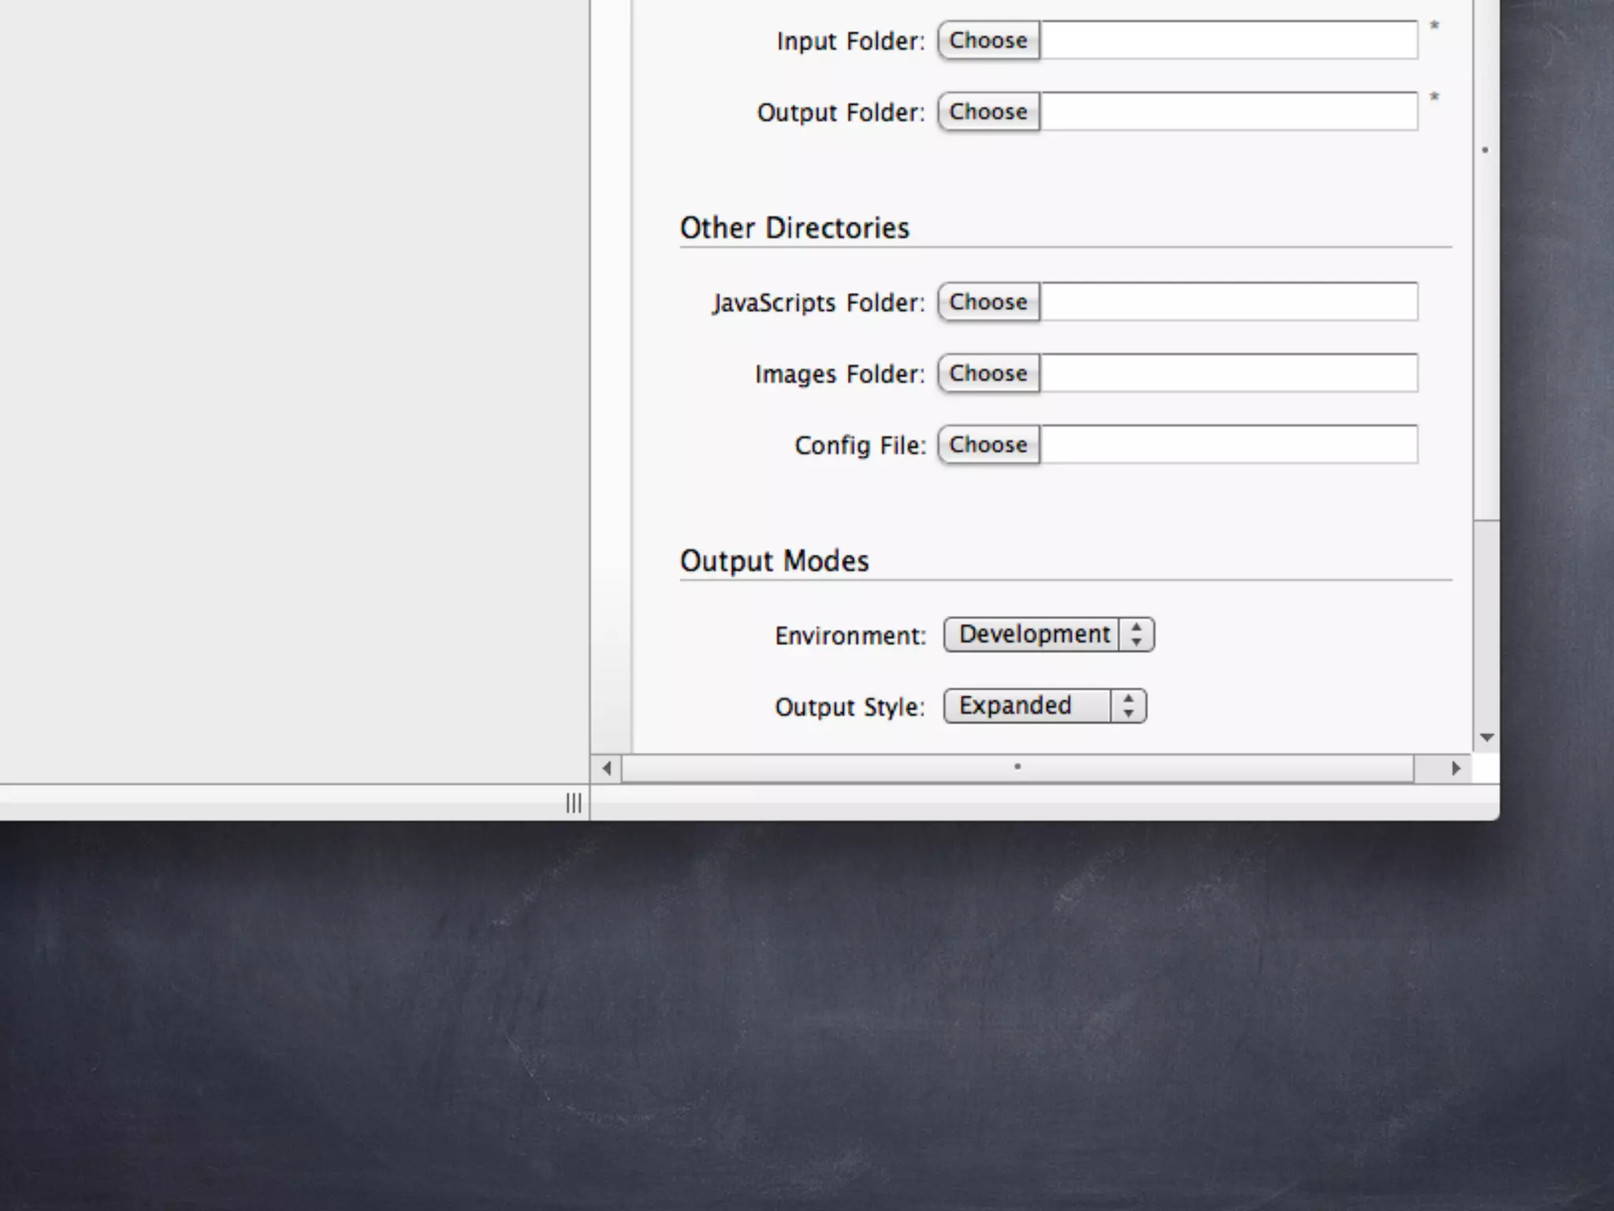Click the JavaScripts Folder path field
1614x1211 pixels.
[x=1228, y=302]
